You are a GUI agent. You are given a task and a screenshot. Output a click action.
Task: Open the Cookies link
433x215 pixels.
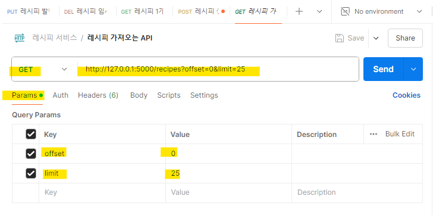(x=406, y=95)
